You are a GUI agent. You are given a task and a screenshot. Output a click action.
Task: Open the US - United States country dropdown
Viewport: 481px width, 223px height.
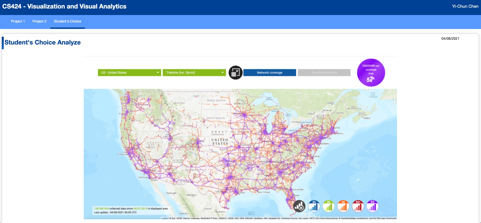click(x=129, y=72)
